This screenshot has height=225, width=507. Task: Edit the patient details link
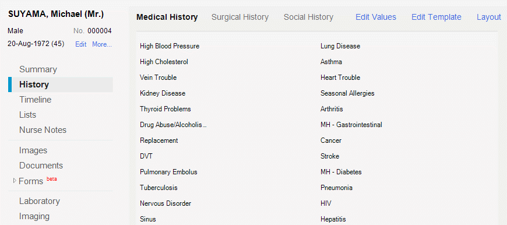pyautogui.click(x=81, y=44)
